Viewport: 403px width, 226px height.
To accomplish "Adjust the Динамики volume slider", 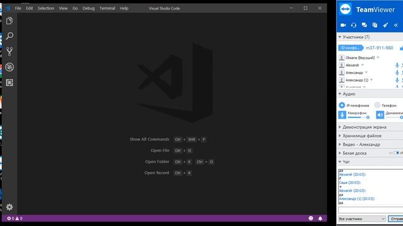I will pyautogui.click(x=394, y=117).
